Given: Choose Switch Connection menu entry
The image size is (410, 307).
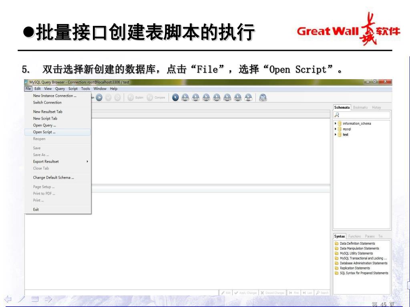Looking at the screenshot, I should [x=58, y=103].
